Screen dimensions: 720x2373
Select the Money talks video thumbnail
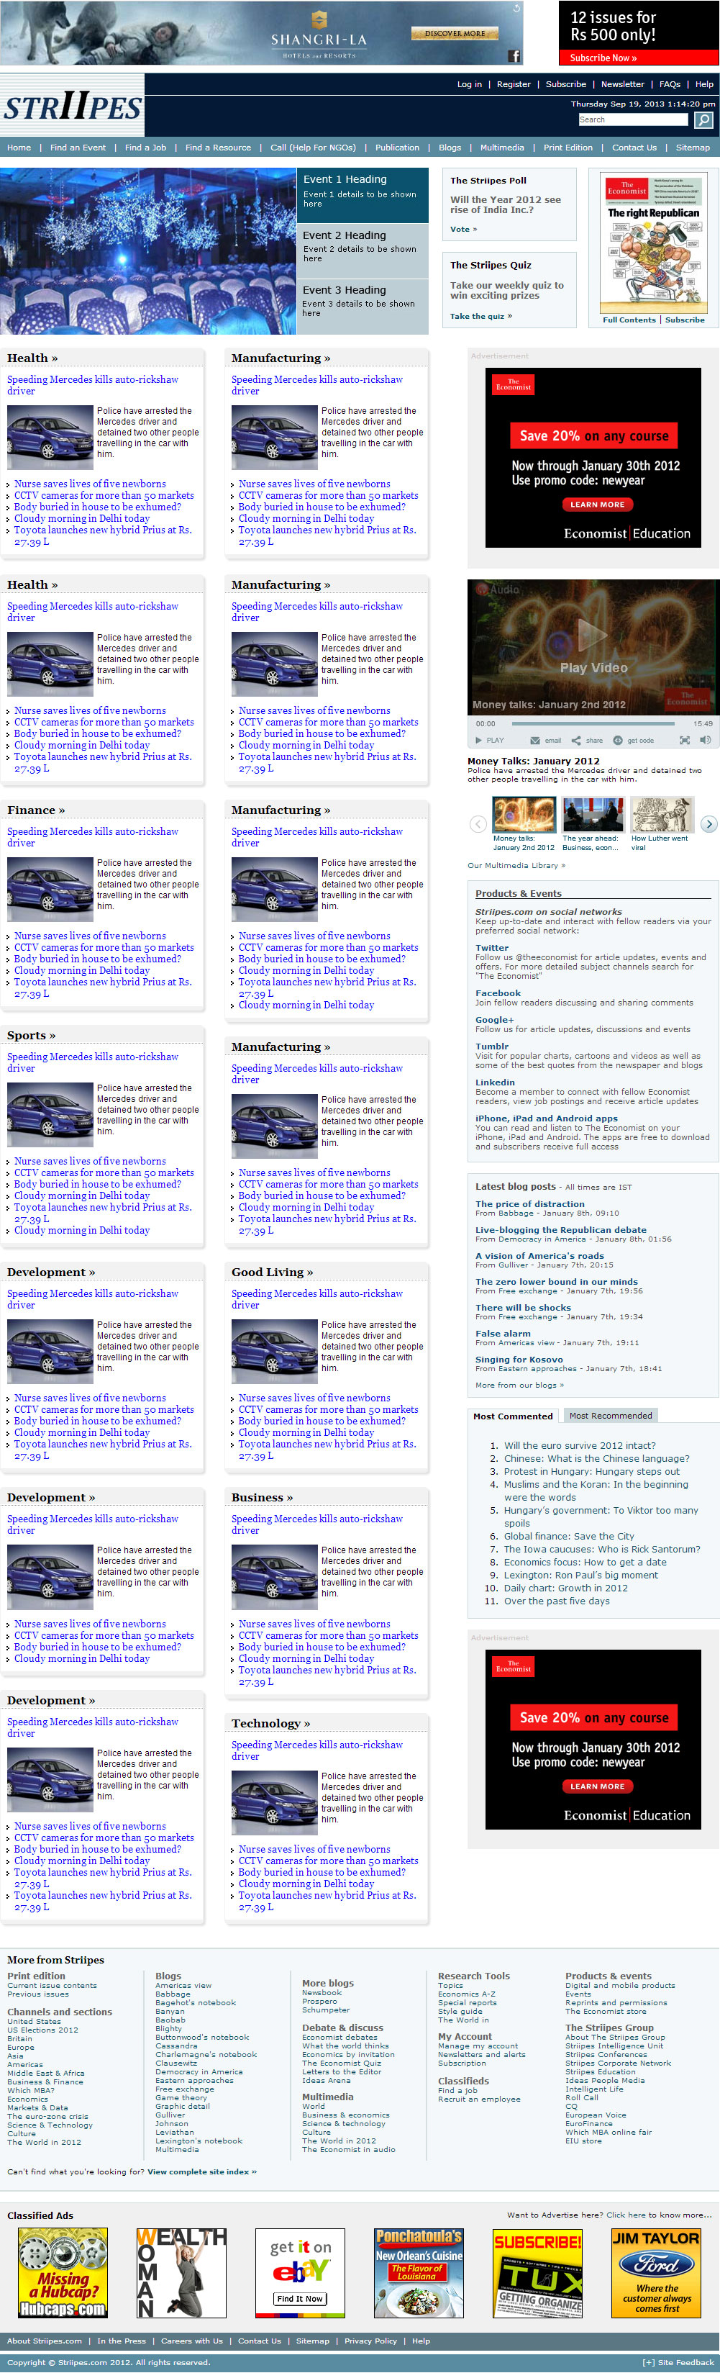click(524, 815)
